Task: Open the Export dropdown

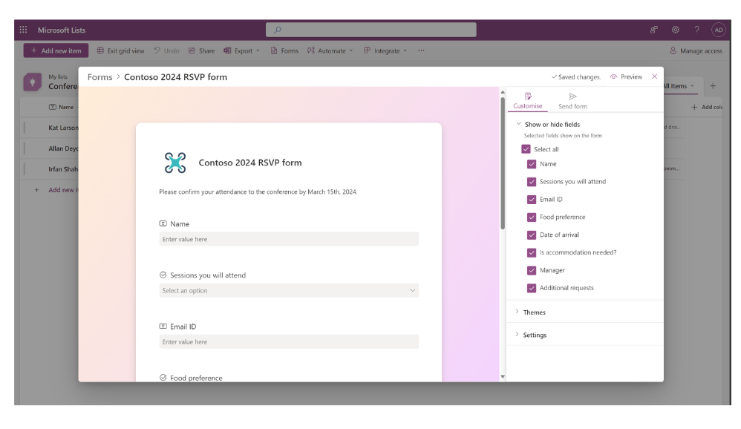Action: point(241,50)
